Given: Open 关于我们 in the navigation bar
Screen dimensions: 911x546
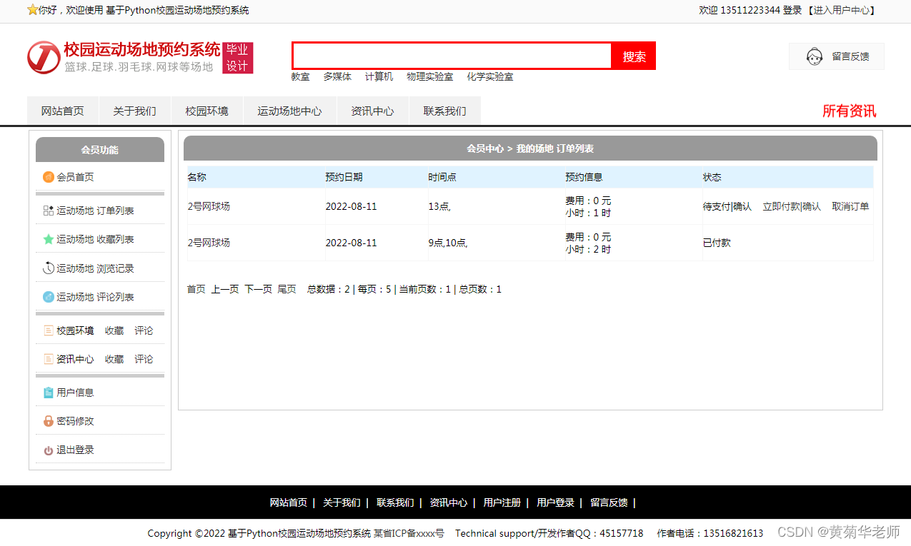Looking at the screenshot, I should pos(135,111).
